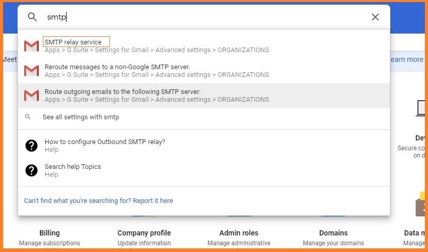This screenshot has width=428, height=252.
Task: Open Search help Topics entry
Action: [203, 170]
